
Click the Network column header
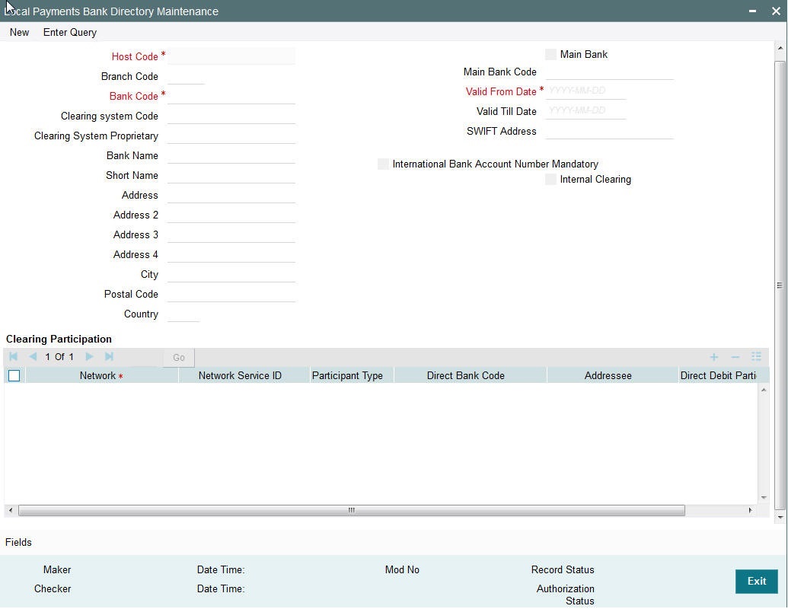pos(102,375)
